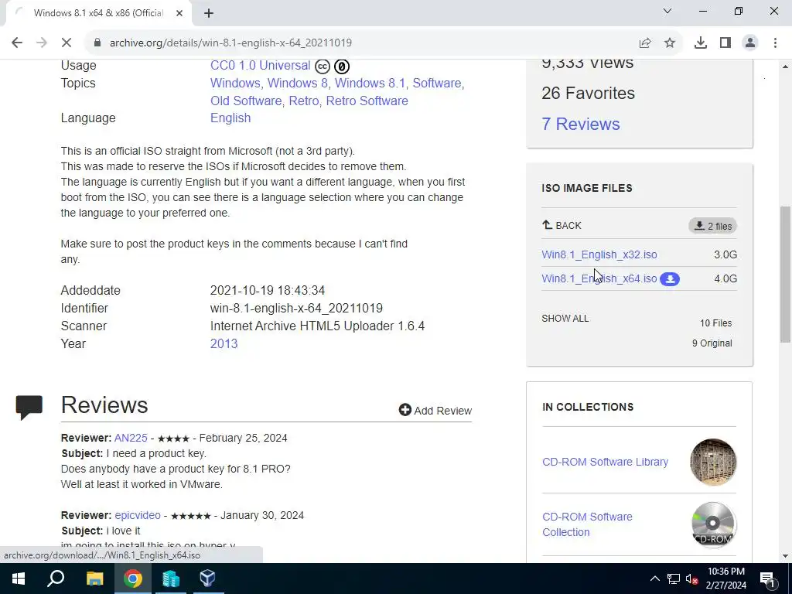Click the browser back arrow
The image size is (792, 594).
(17, 43)
